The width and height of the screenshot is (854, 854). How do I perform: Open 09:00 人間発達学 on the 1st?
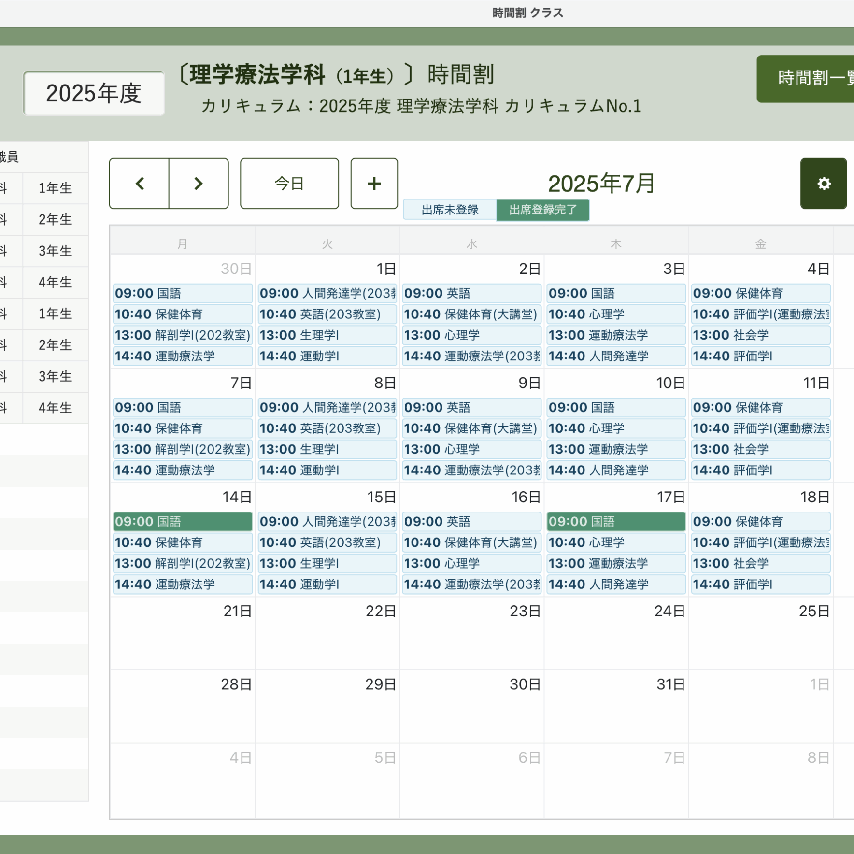(x=327, y=293)
